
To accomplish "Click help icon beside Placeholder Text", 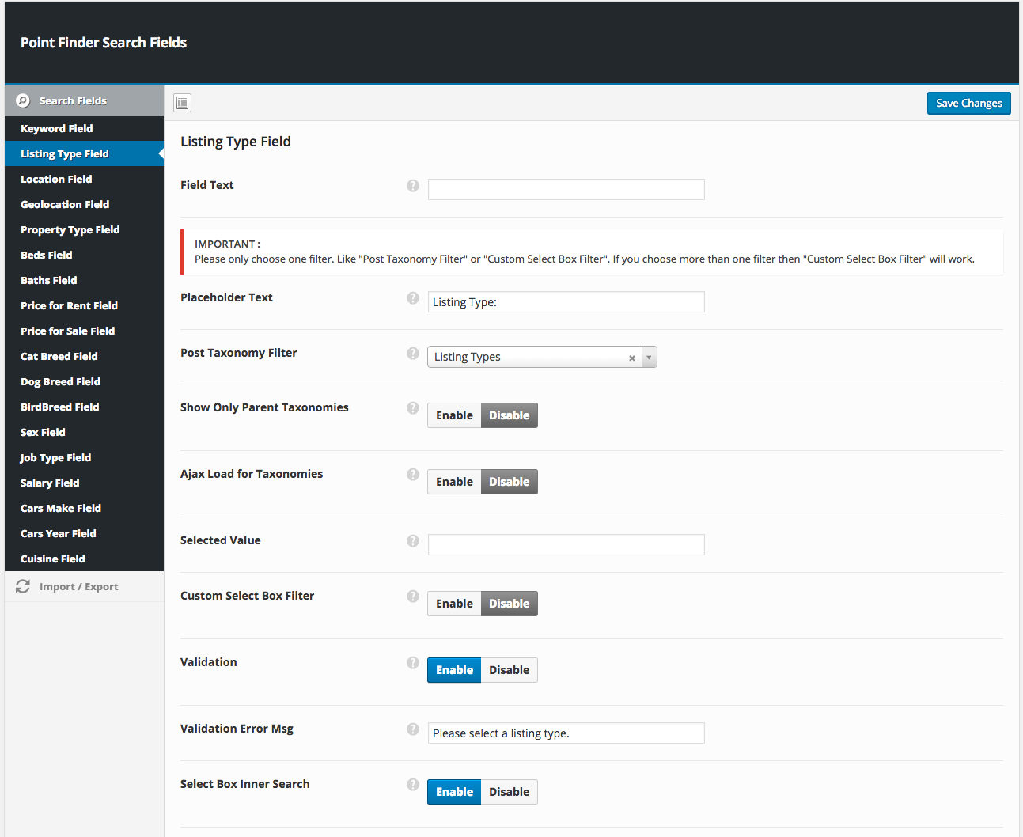I will 413,298.
